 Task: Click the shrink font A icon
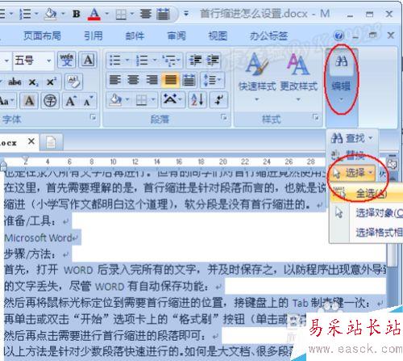pyautogui.click(x=88, y=101)
